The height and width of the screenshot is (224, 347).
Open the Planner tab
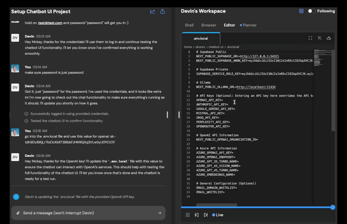click(249, 25)
